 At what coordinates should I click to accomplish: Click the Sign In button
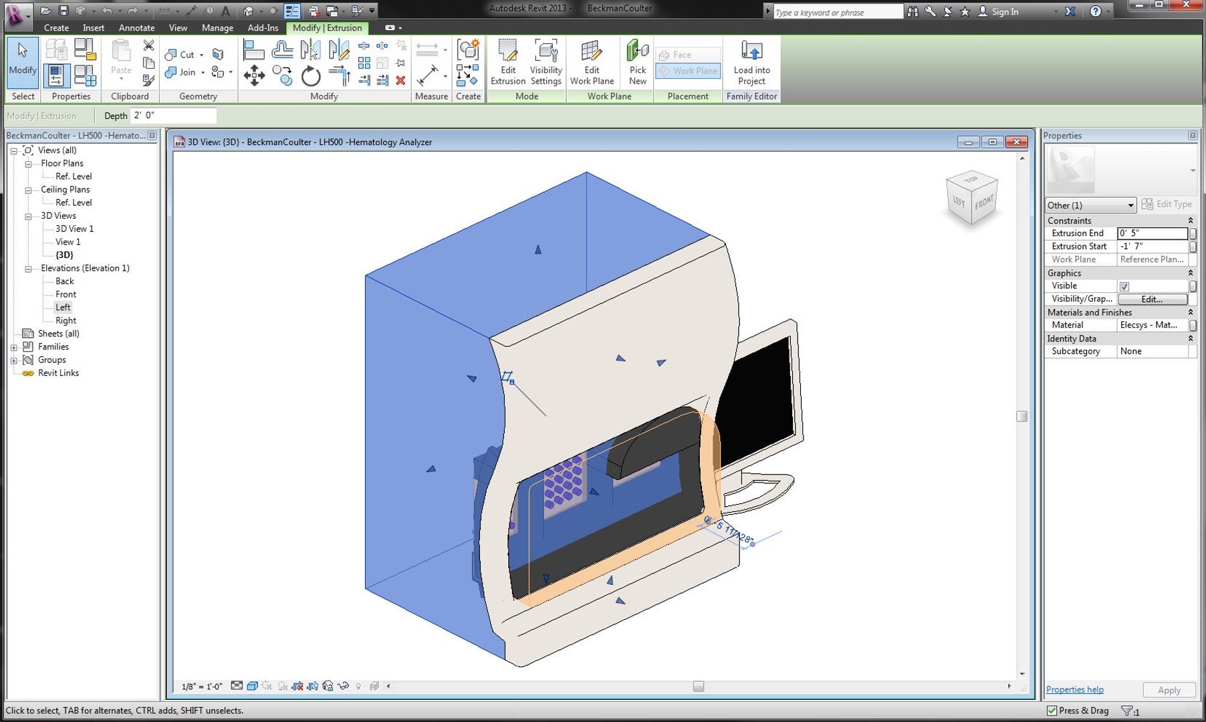pyautogui.click(x=998, y=11)
